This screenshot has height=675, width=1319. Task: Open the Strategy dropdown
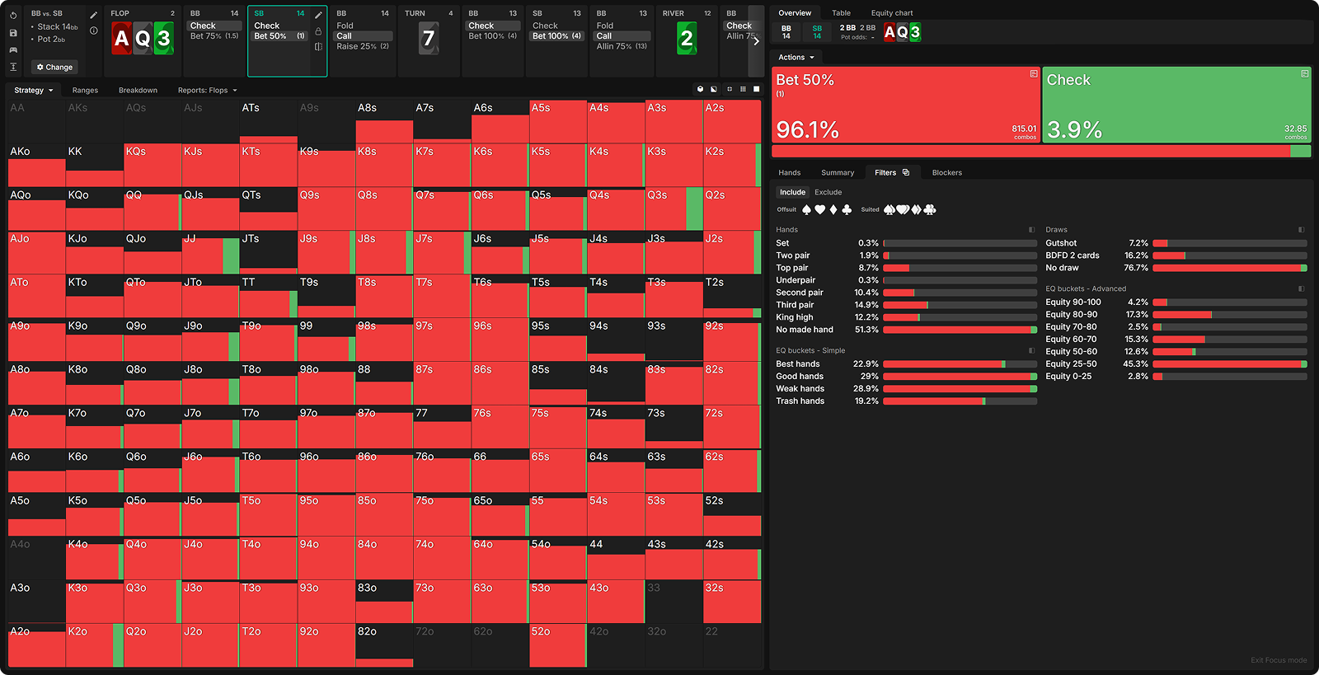click(x=33, y=91)
